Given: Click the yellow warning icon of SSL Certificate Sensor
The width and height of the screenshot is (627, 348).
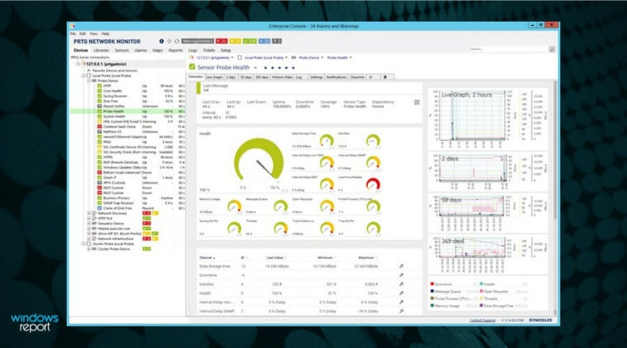Looking at the screenshot, I should (100, 147).
